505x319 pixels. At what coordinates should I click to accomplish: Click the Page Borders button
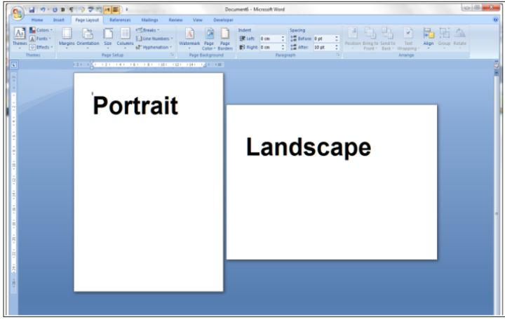click(x=225, y=39)
